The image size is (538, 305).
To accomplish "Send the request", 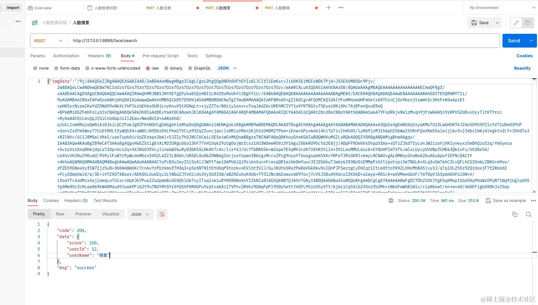I will pyautogui.click(x=514, y=41).
